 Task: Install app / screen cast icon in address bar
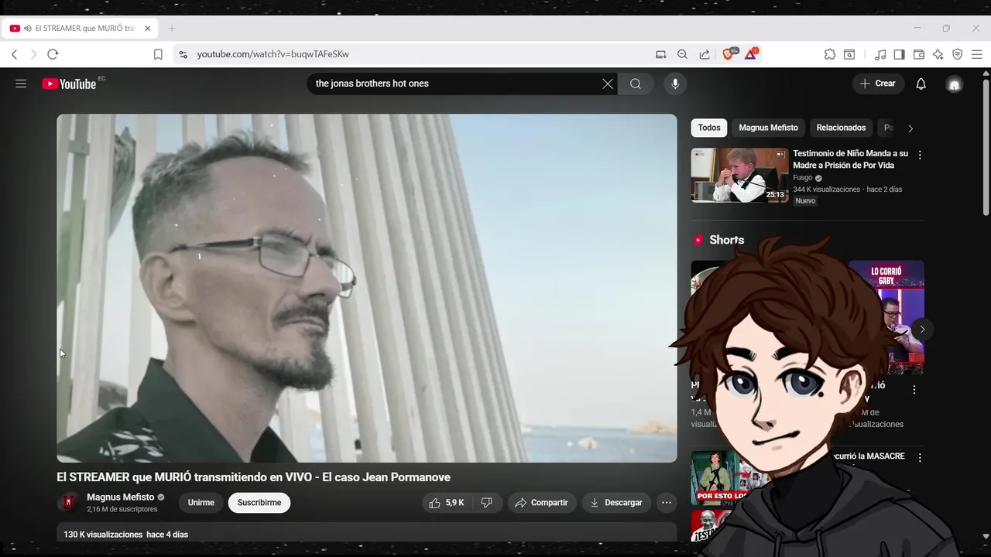(x=660, y=54)
